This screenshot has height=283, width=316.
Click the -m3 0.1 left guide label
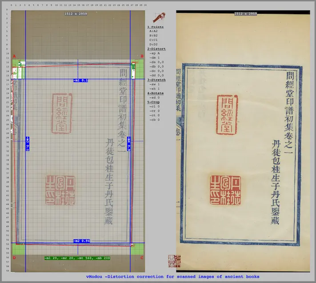pyautogui.click(x=28, y=144)
